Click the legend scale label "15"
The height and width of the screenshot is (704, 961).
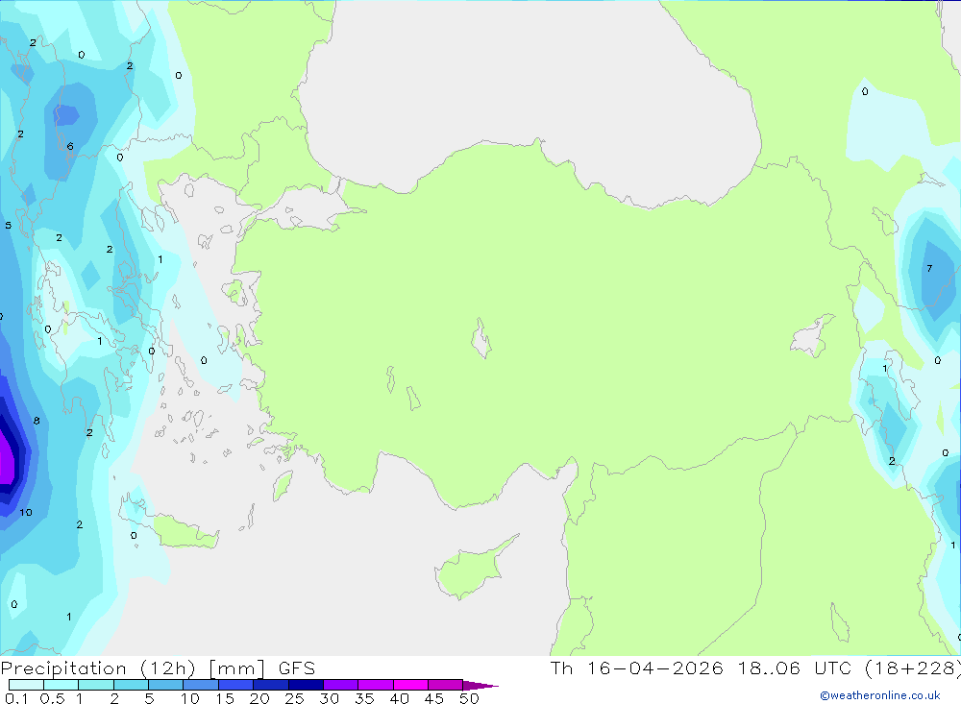[x=224, y=698]
